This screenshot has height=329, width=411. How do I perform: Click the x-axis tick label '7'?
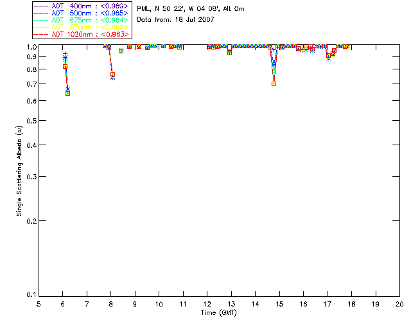tap(87, 304)
